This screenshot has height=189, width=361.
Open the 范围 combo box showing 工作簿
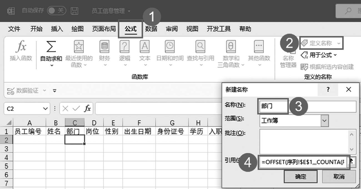point(294,121)
